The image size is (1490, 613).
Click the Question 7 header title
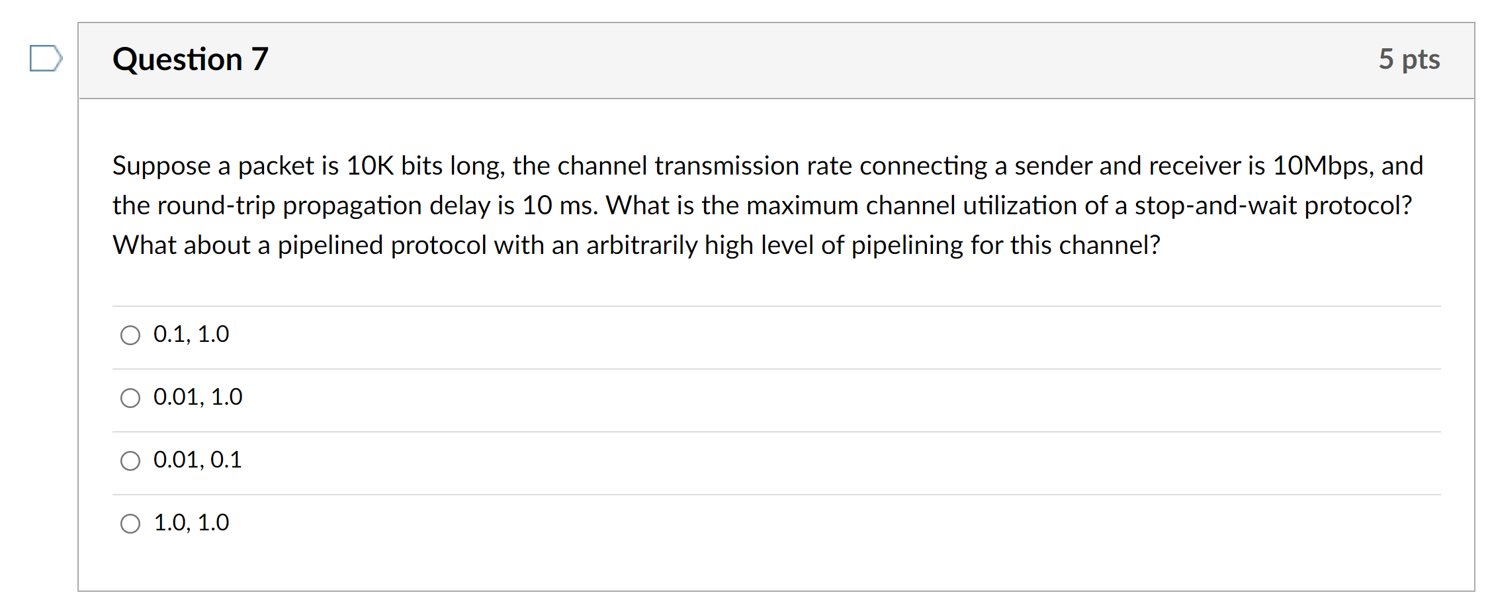(x=189, y=60)
